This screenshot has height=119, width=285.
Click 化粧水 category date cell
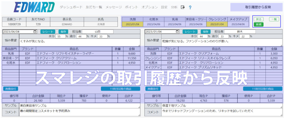click(154, 24)
